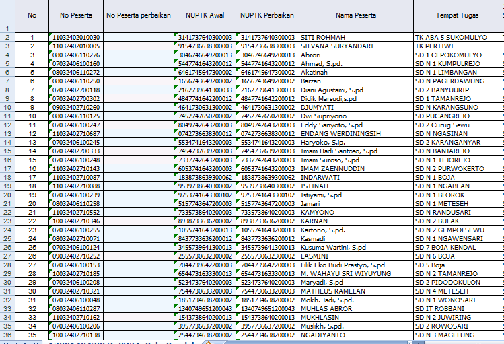Click NUPTK Perbaikan cell "1838738639300062"

267,178
